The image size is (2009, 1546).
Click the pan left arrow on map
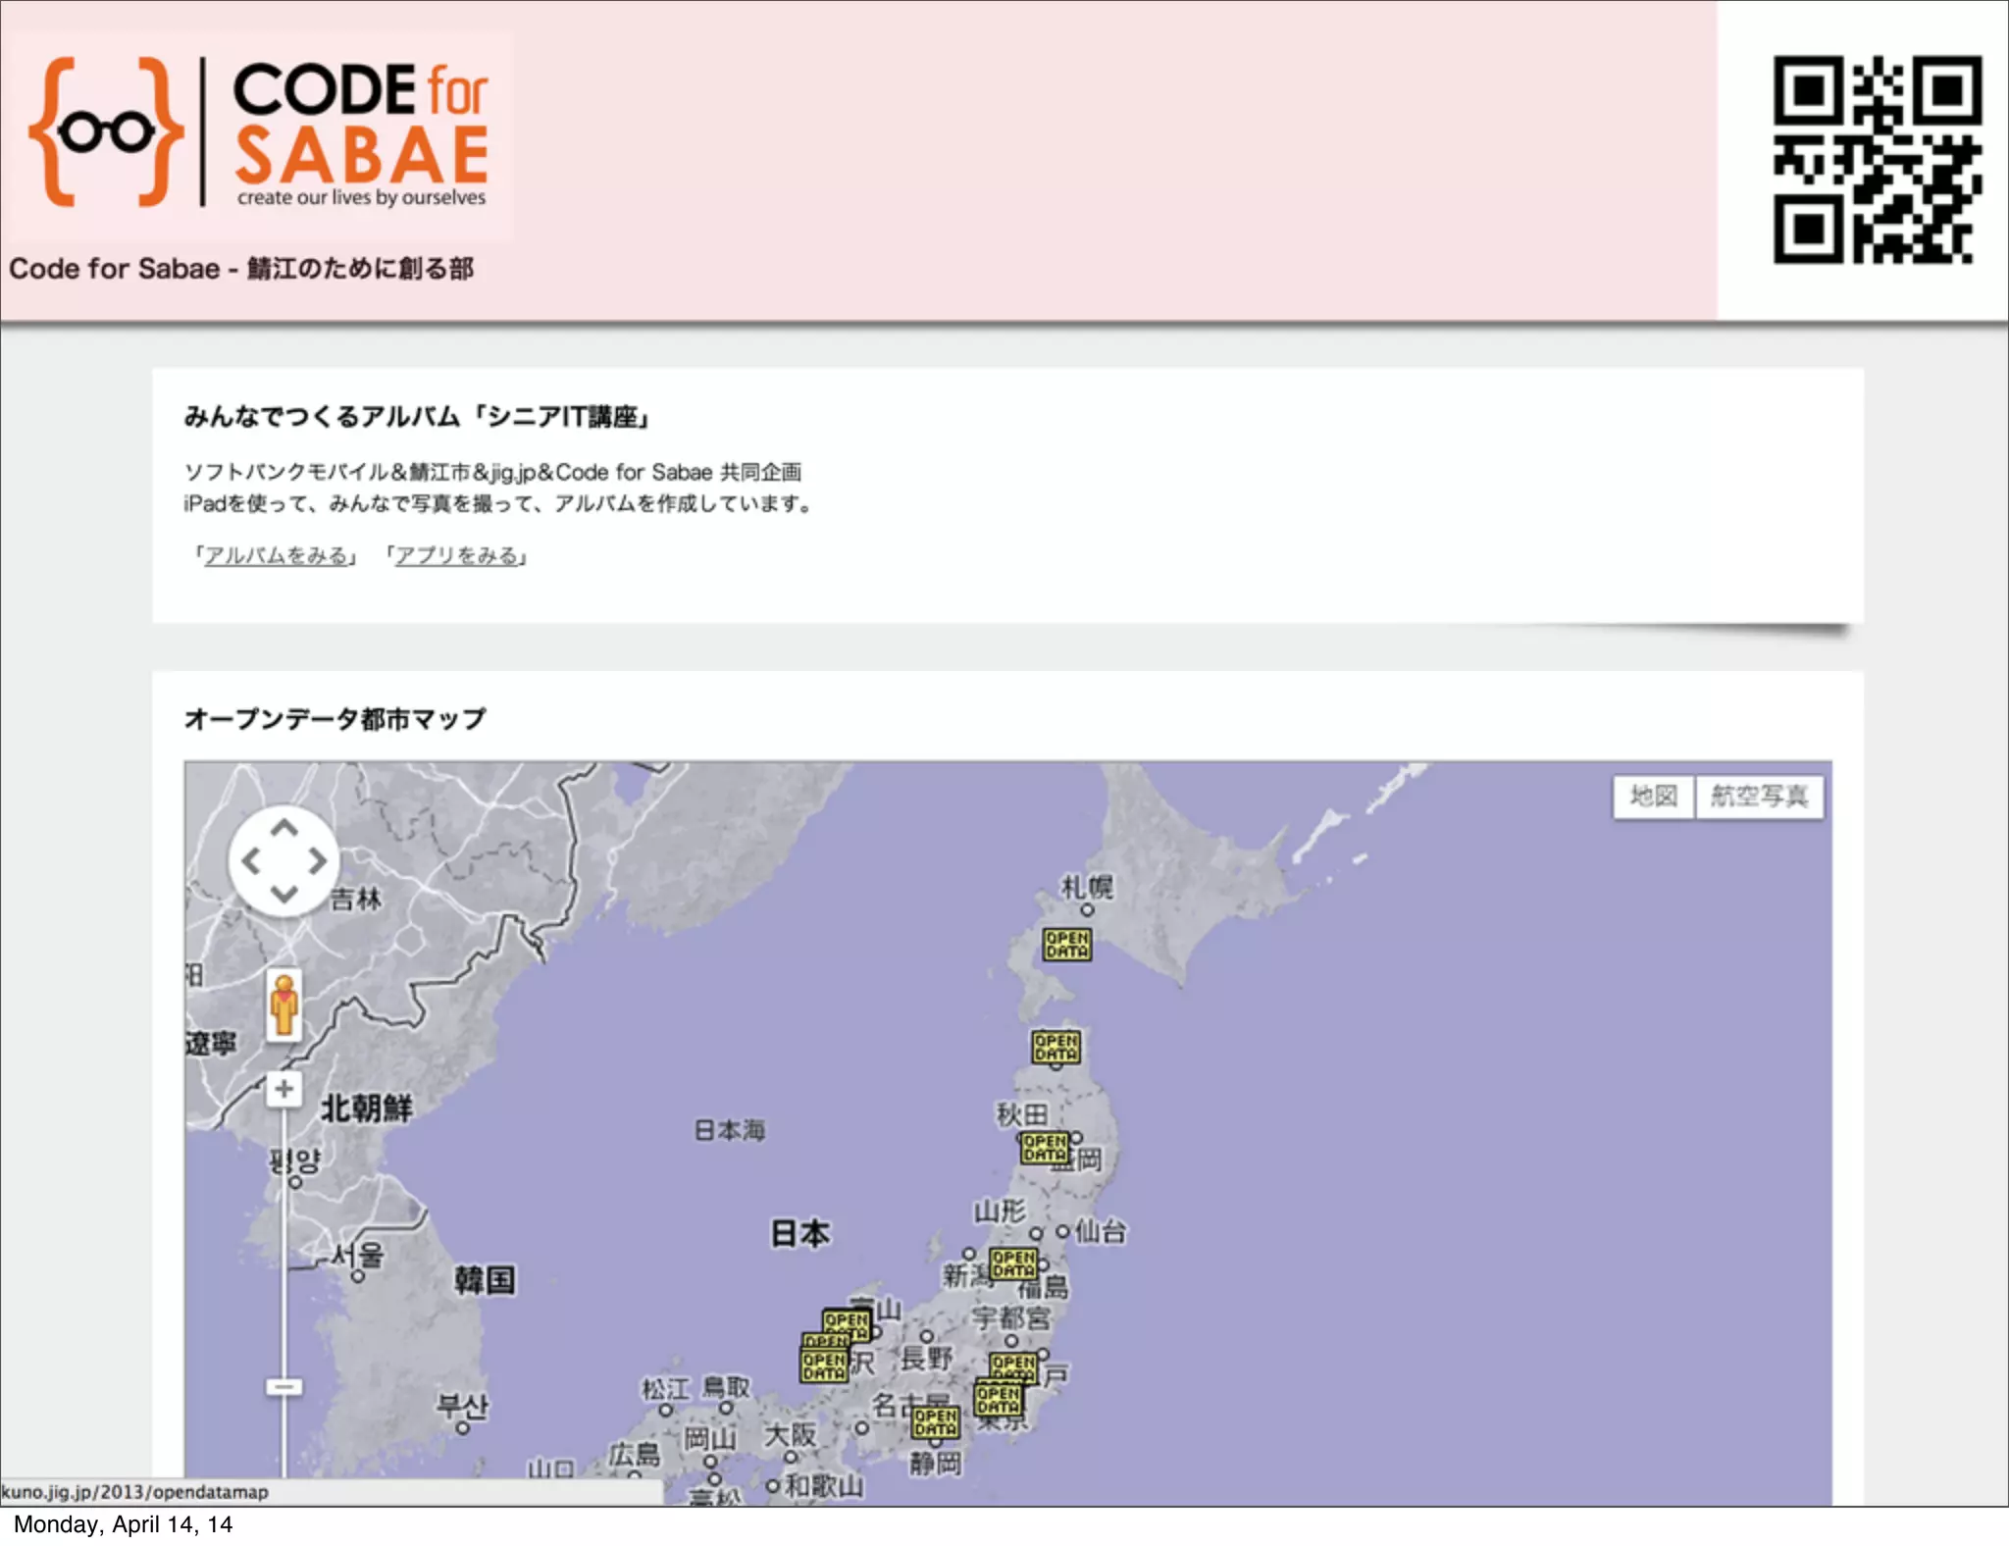pos(251,861)
